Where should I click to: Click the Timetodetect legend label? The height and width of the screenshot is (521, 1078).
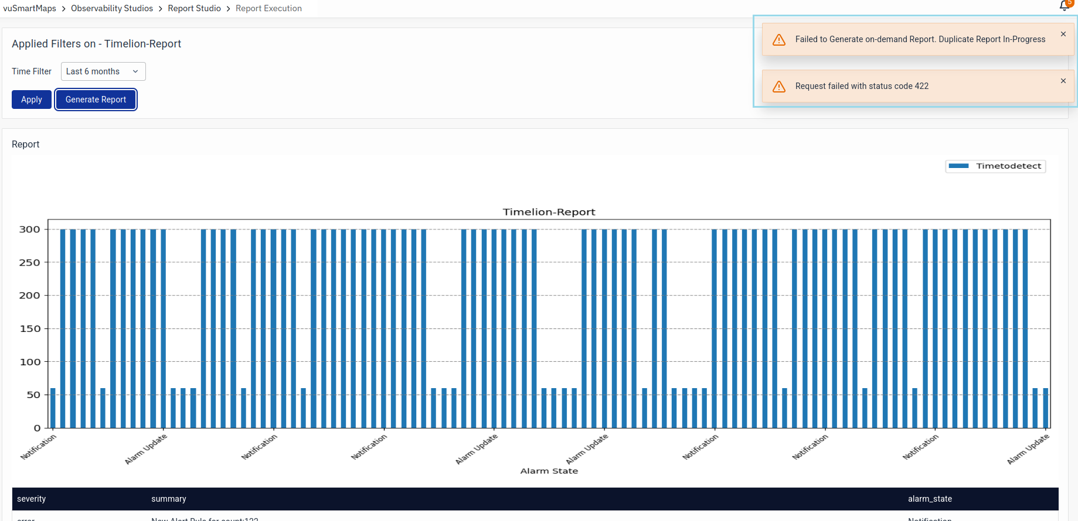(1008, 166)
